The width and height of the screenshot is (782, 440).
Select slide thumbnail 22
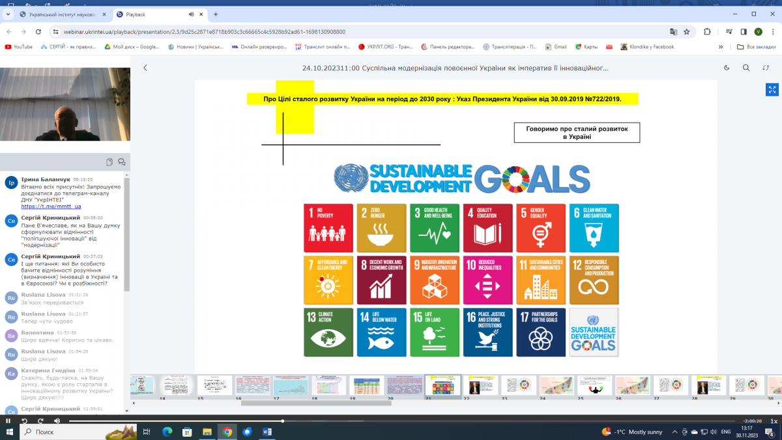coord(481,385)
